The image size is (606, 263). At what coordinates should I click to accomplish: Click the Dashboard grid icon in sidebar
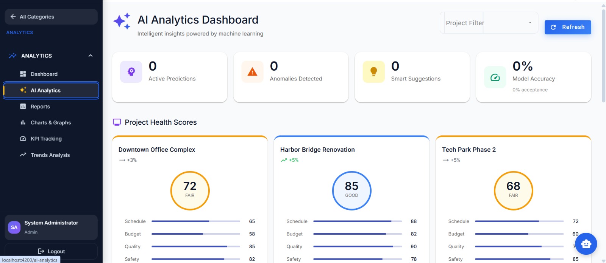pos(23,74)
